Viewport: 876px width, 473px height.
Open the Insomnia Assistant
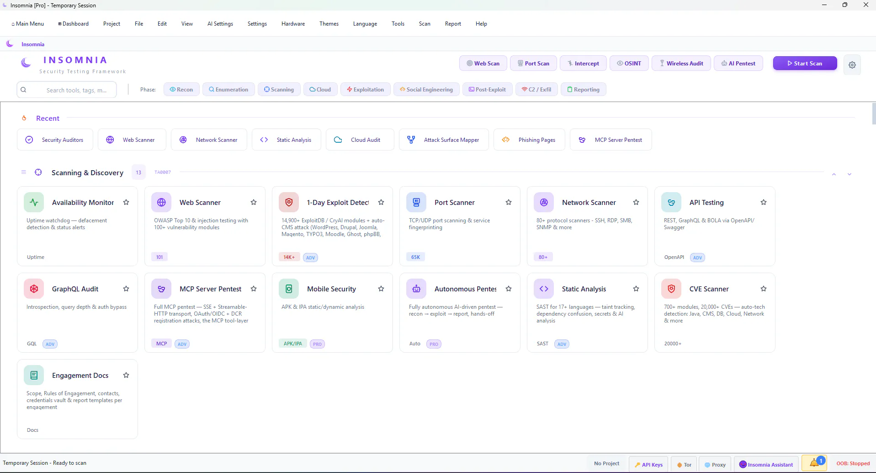tap(766, 464)
